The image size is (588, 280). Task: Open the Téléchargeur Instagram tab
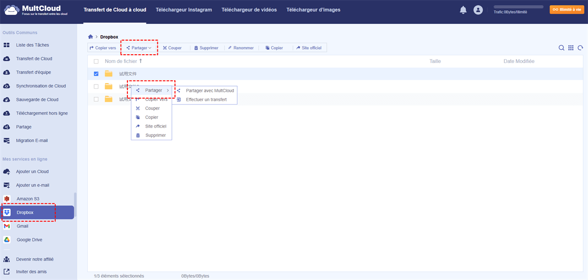click(x=184, y=10)
